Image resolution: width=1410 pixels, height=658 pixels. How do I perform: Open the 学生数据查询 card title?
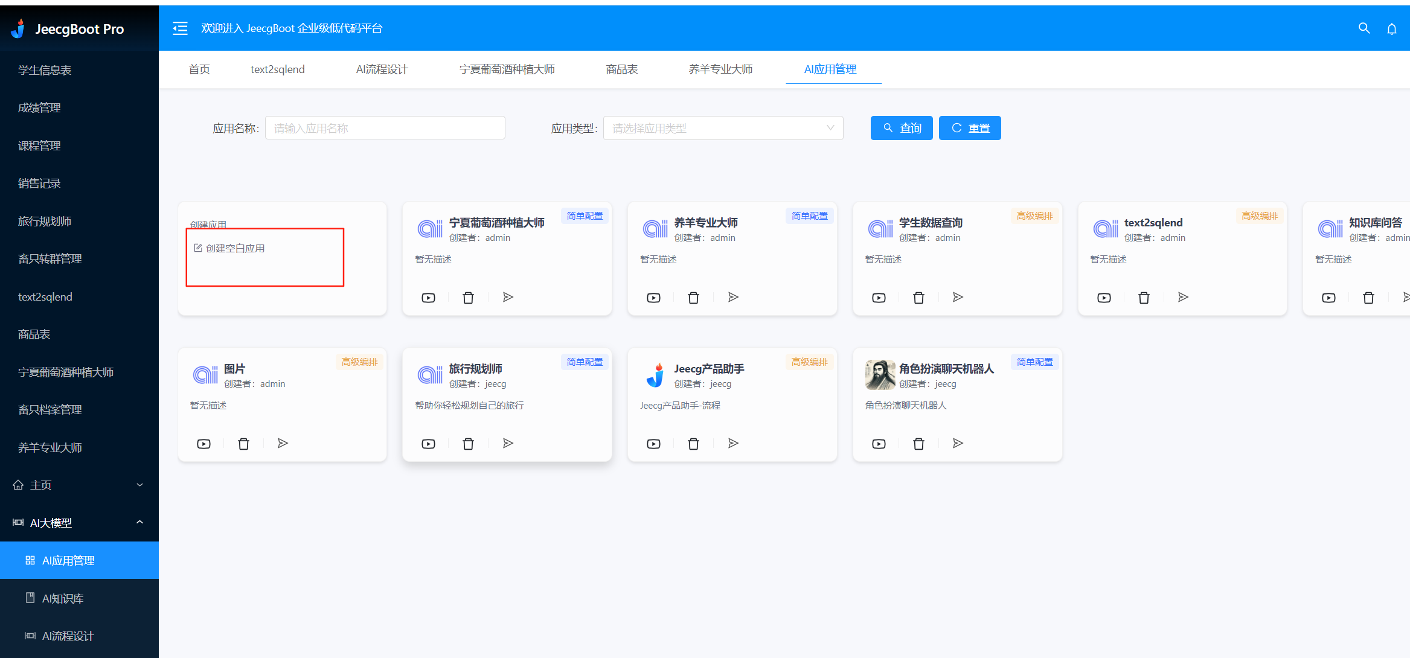(x=931, y=222)
